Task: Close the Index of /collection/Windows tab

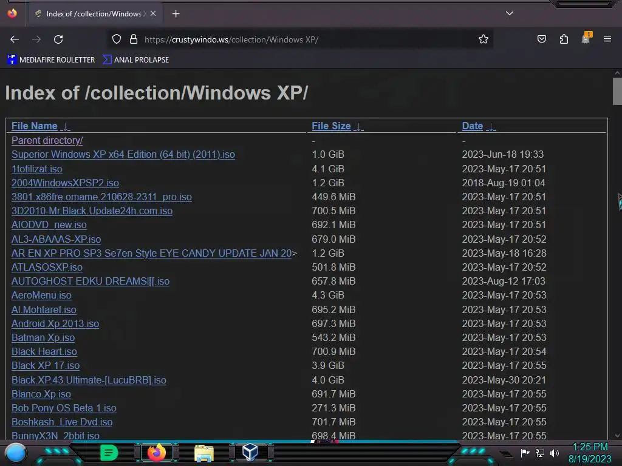Action: pos(153,13)
